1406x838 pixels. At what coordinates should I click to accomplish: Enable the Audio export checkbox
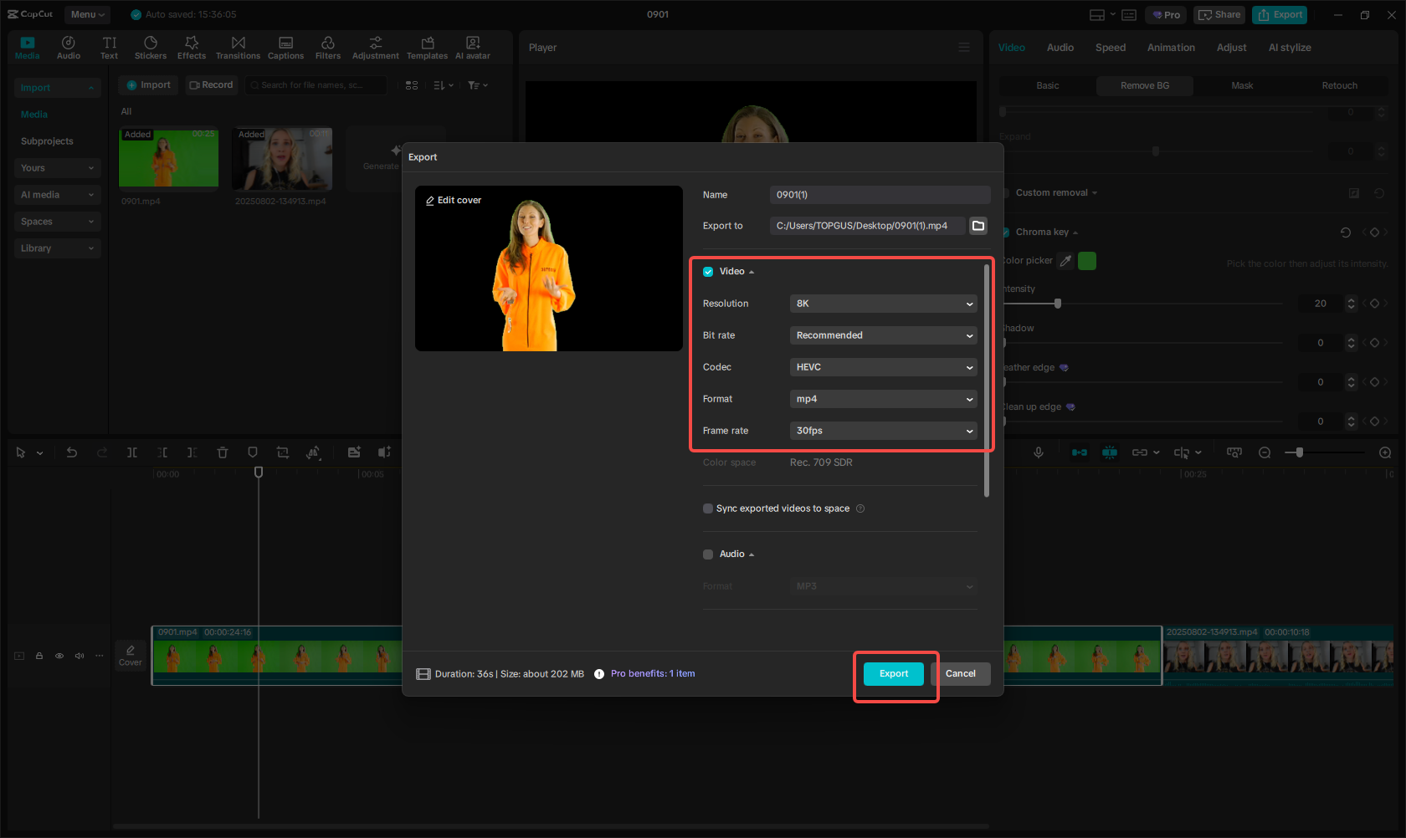707,554
